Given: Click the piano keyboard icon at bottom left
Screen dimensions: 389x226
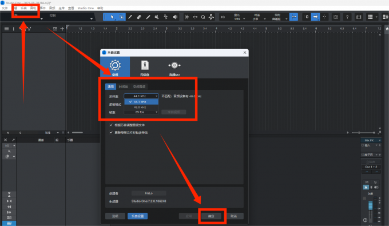Looking at the screenshot, I should [x=9, y=223].
